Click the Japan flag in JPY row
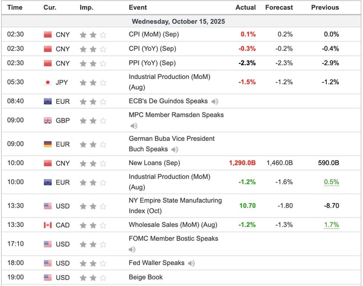363x286 pixels. pyautogui.click(x=49, y=82)
